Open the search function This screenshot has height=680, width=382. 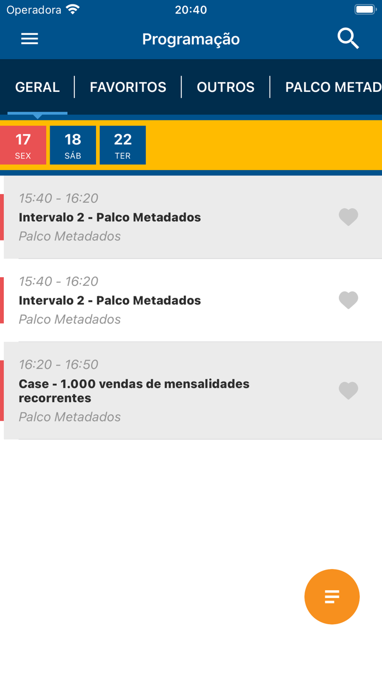[348, 38]
